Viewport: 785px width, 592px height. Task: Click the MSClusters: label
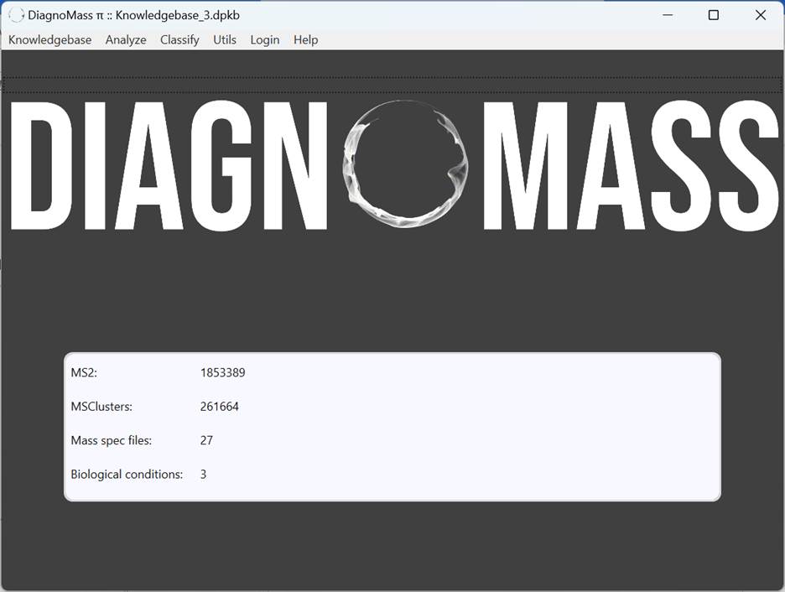[x=101, y=407]
